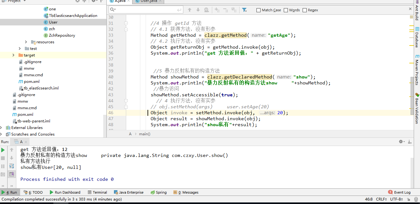Select tb_elasticsearch.iml file
420x204 pixels.
(x=41, y=88)
